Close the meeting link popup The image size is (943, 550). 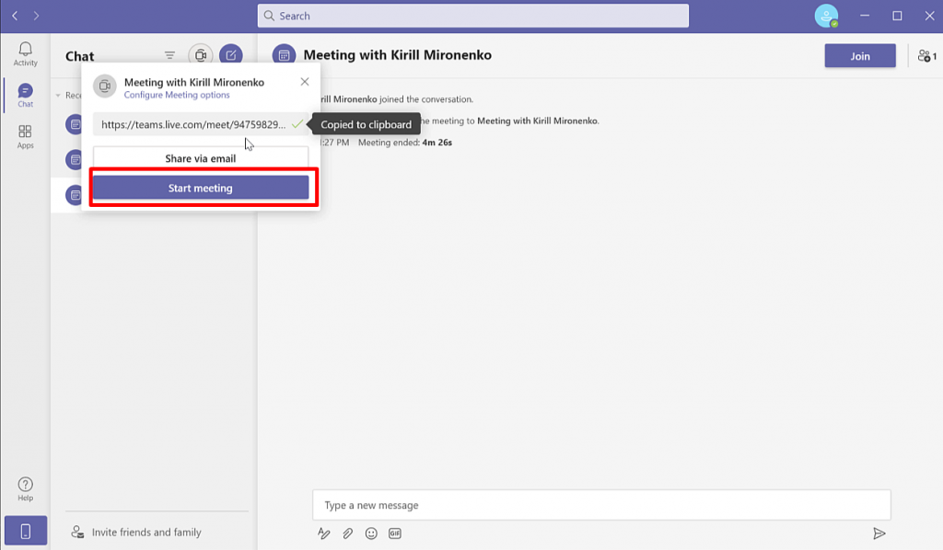pyautogui.click(x=305, y=82)
